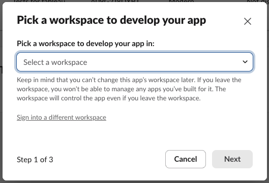The width and height of the screenshot is (269, 183).
Task: Proceed with the Next button
Action: coord(232,159)
